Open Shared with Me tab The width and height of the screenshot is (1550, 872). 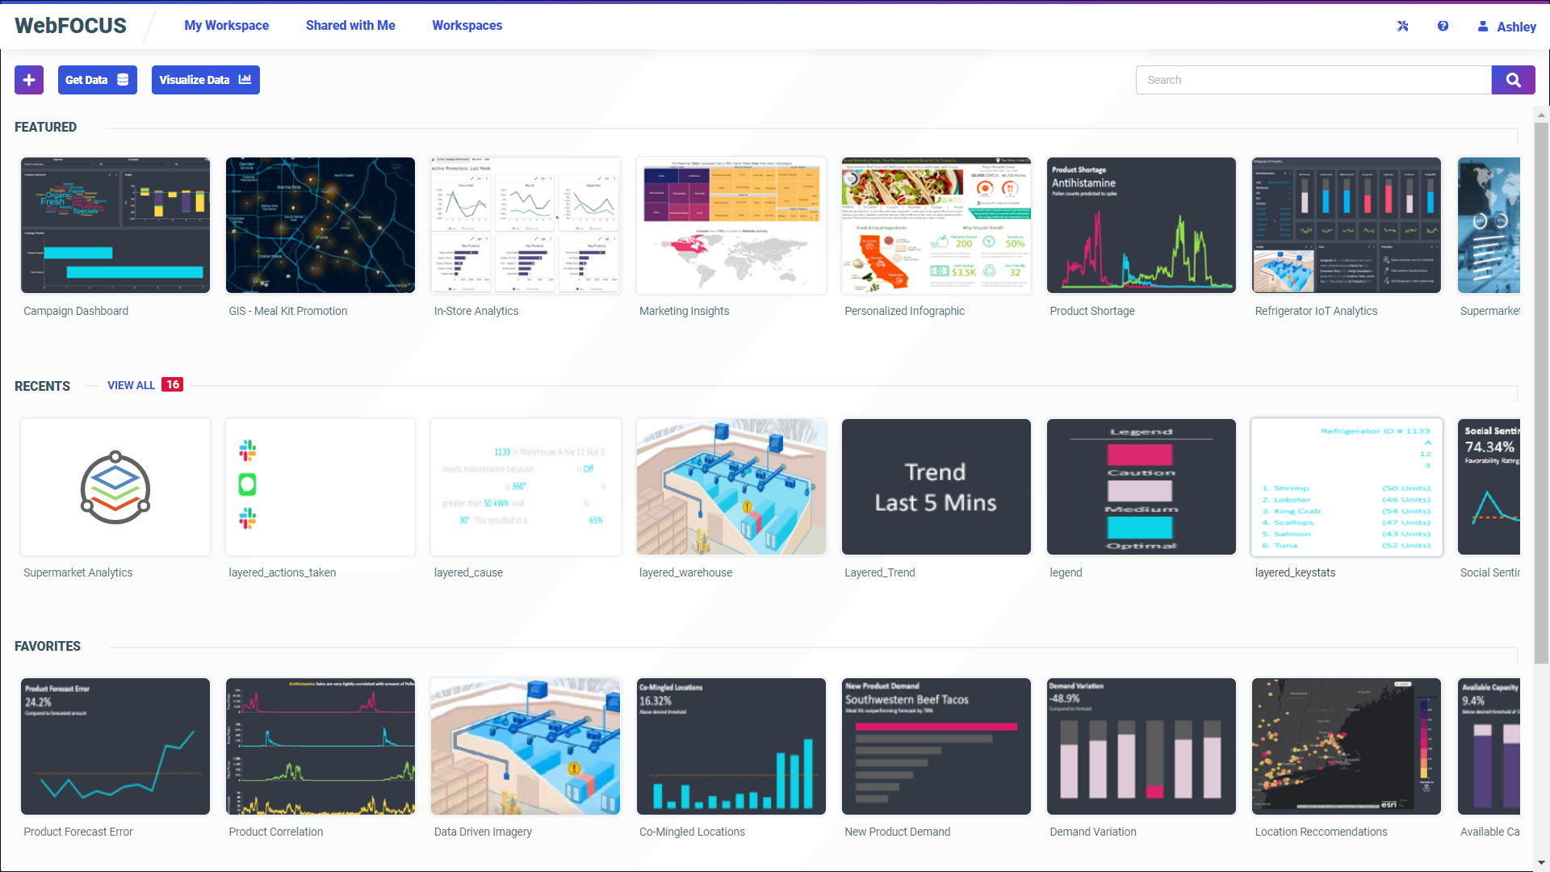tap(350, 25)
